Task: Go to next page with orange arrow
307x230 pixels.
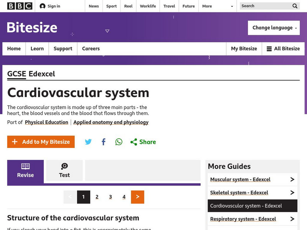Action: [137, 197]
